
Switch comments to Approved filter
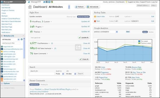pos(34,85)
